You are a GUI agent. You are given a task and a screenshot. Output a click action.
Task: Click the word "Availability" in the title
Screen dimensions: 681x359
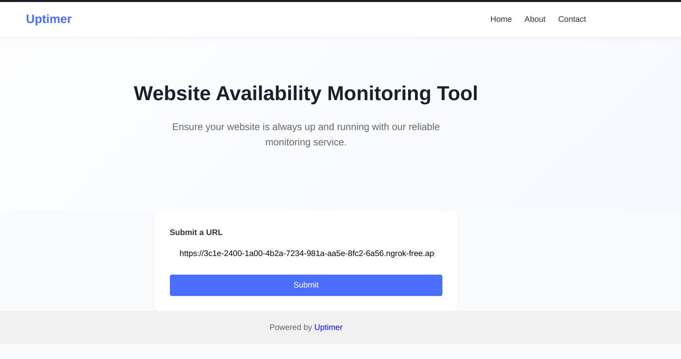269,93
